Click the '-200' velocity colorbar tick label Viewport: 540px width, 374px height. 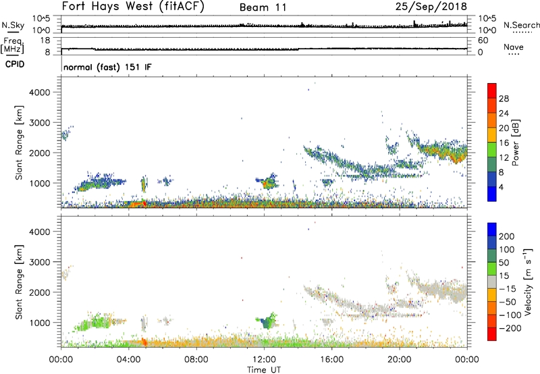509,328
